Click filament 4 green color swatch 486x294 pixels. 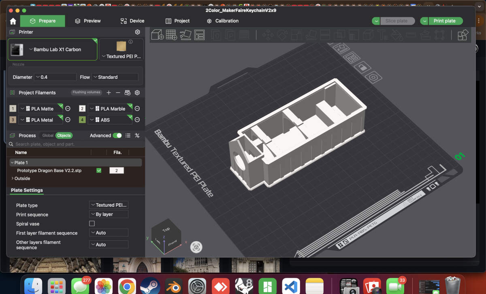tap(82, 120)
